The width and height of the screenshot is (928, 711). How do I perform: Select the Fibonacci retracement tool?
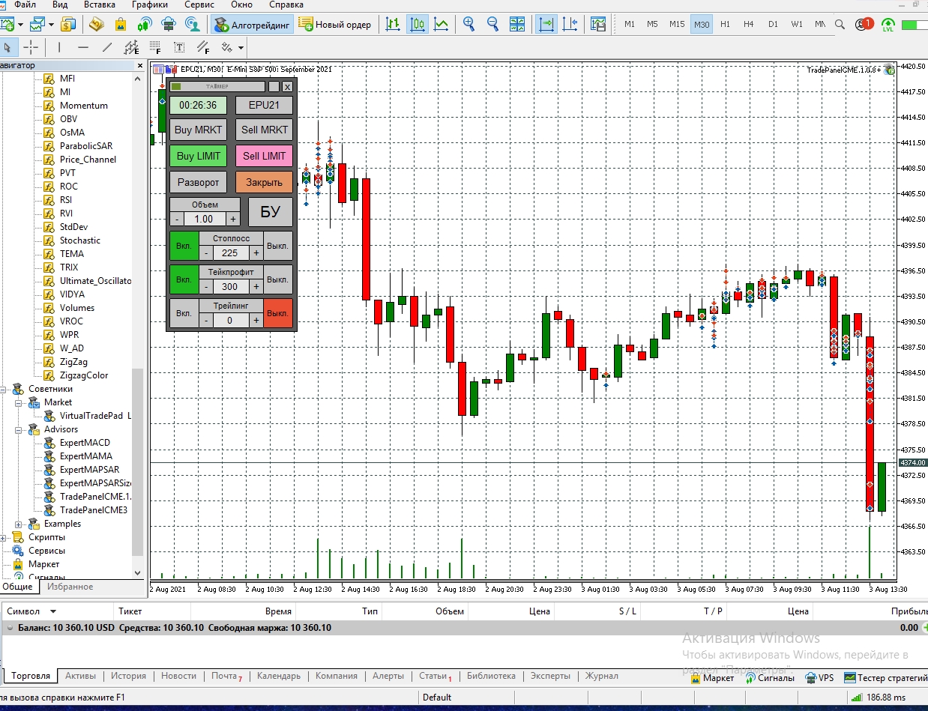155,47
